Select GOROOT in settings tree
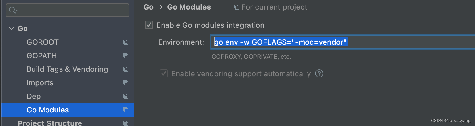 tap(43, 42)
